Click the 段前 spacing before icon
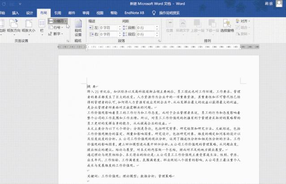 click(x=125, y=28)
